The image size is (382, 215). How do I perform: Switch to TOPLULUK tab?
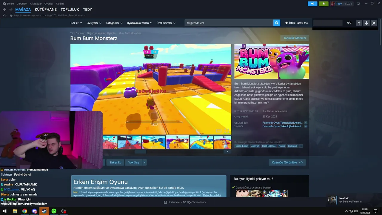pos(70,10)
